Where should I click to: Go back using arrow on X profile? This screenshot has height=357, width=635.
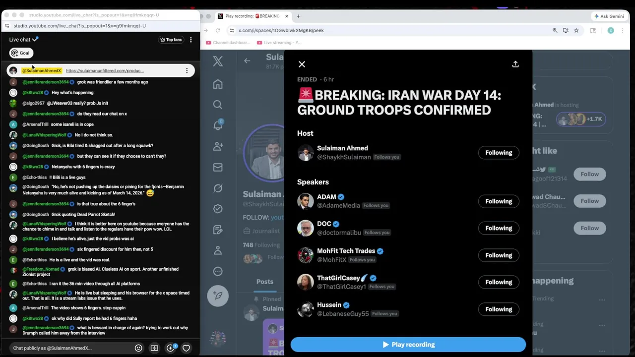[x=247, y=60]
